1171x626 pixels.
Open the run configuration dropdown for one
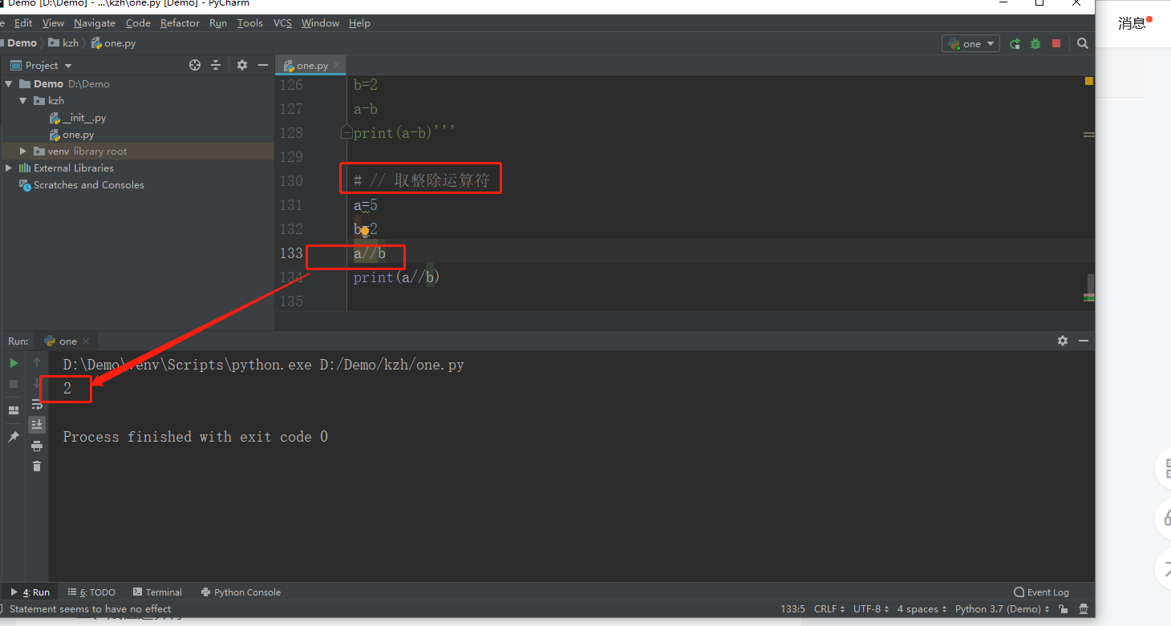pyautogui.click(x=970, y=43)
